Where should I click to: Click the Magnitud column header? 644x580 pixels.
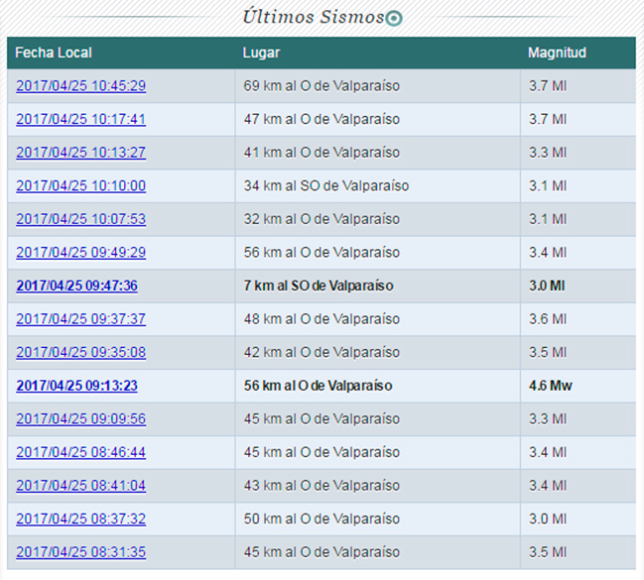(x=557, y=53)
